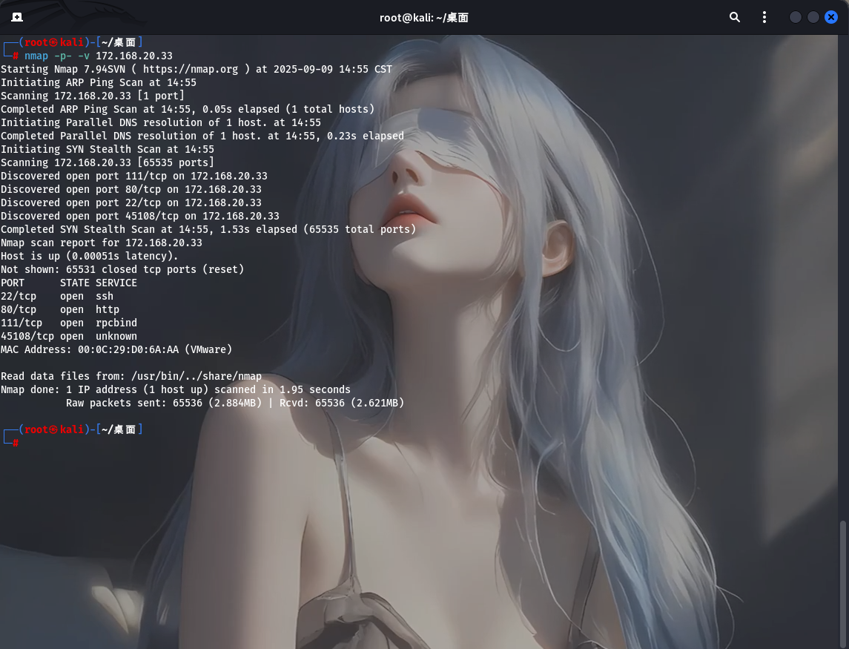Click "Read data files from" line

tap(131, 376)
